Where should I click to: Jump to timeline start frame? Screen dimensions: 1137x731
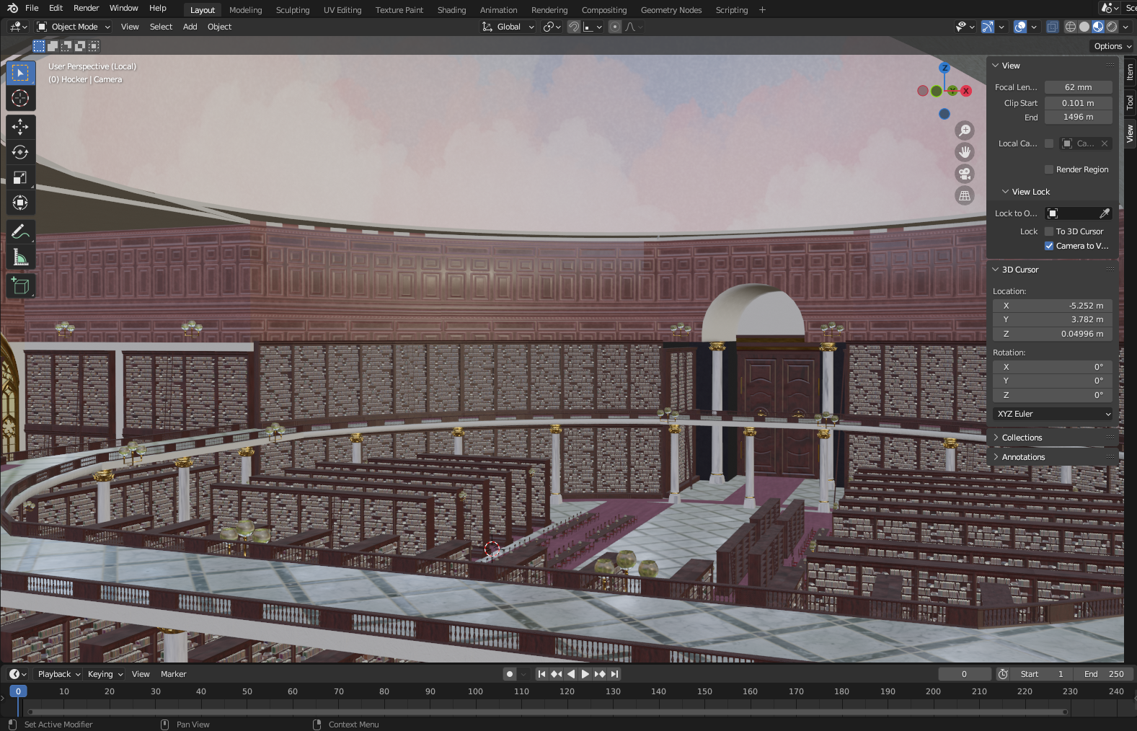[x=541, y=674]
